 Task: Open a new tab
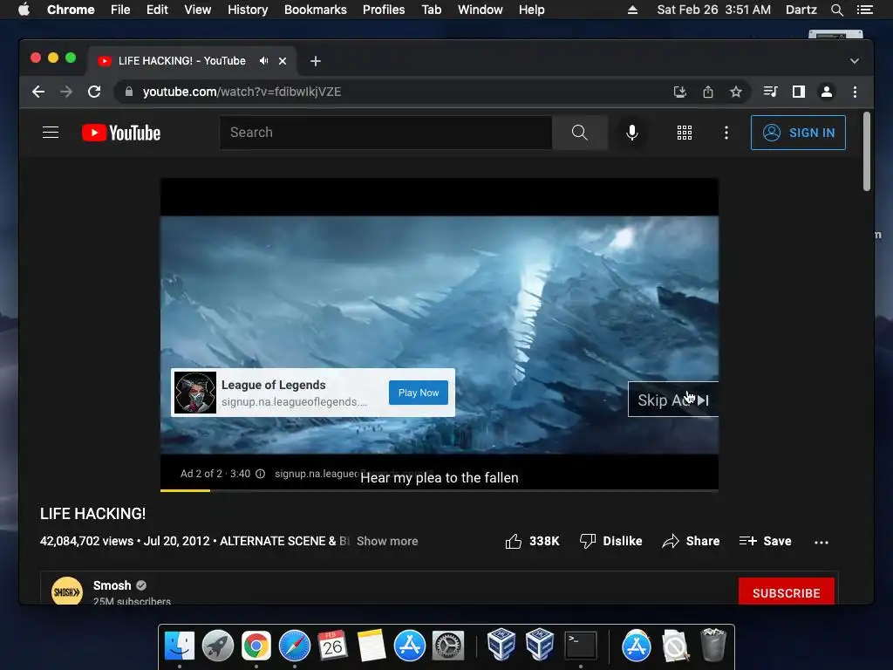316,61
